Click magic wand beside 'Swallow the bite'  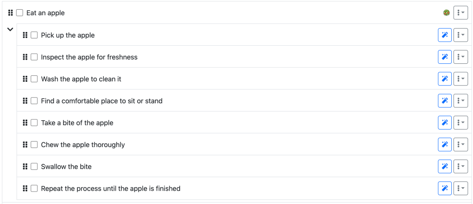pos(444,167)
